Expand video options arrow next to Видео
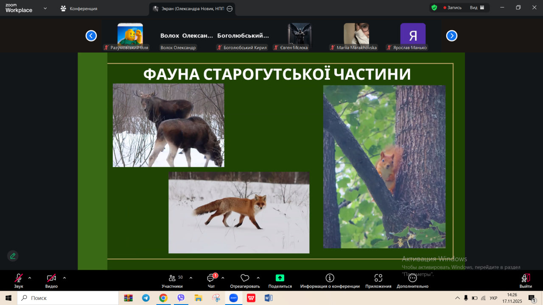543x305 pixels. tap(64, 278)
